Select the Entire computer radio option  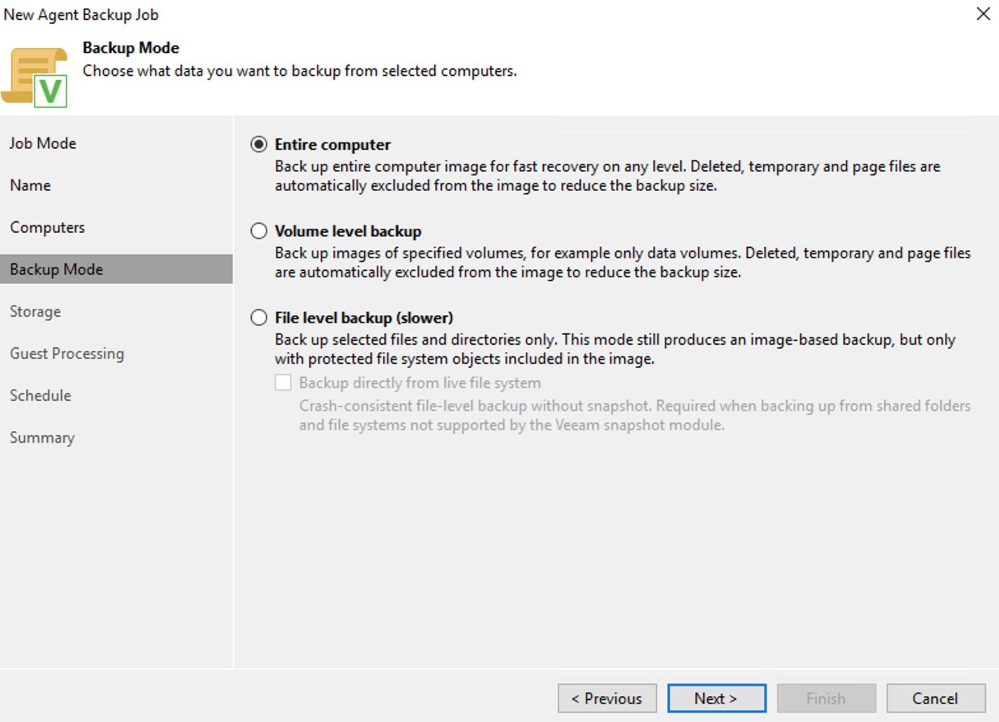tap(259, 145)
